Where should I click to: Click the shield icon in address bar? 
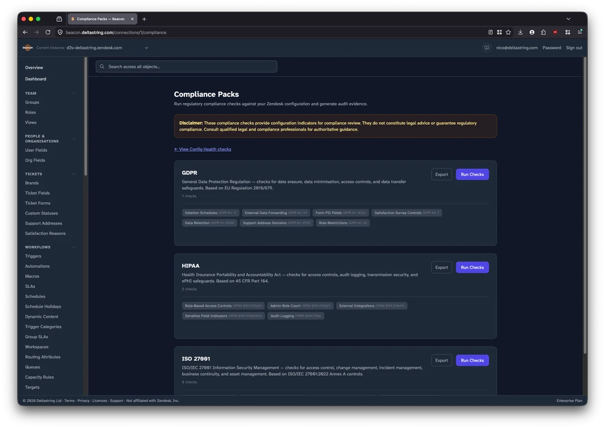pyautogui.click(x=60, y=32)
